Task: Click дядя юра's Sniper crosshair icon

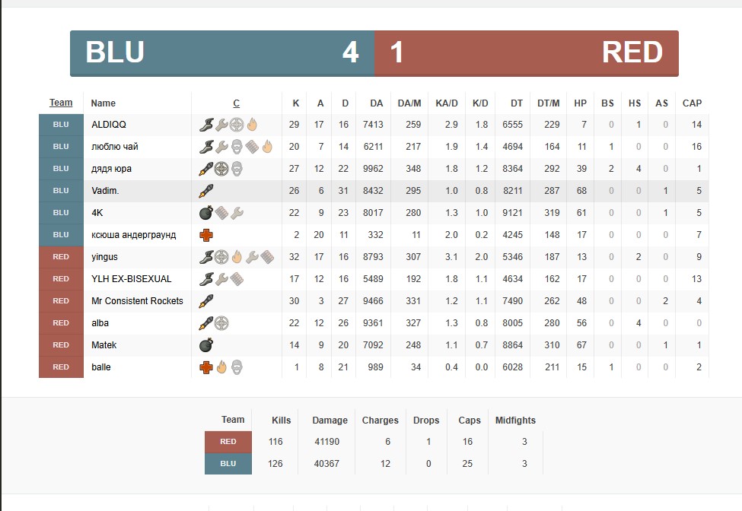Action: pyautogui.click(x=221, y=169)
